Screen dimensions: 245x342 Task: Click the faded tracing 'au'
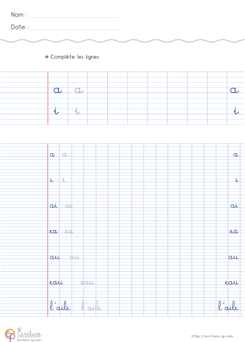click(75, 257)
